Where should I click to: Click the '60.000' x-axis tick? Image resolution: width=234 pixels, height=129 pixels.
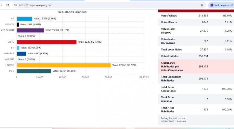click(85, 77)
